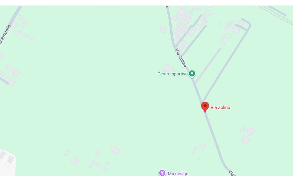Select the thin pale side road right of Centro sportivo
293x176 pixels.
tap(208, 66)
